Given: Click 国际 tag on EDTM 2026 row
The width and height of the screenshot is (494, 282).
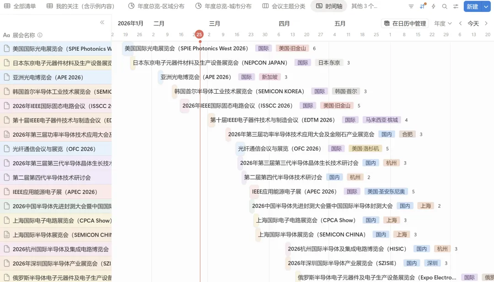Looking at the screenshot, I should (350, 120).
